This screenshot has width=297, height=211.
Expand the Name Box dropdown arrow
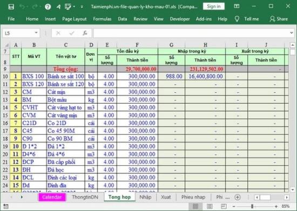pos(36,33)
